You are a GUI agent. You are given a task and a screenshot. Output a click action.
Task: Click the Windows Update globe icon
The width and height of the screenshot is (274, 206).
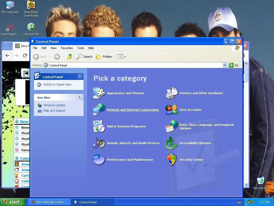[40, 105]
